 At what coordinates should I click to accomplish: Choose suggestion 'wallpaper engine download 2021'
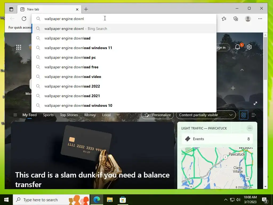[x=124, y=96]
